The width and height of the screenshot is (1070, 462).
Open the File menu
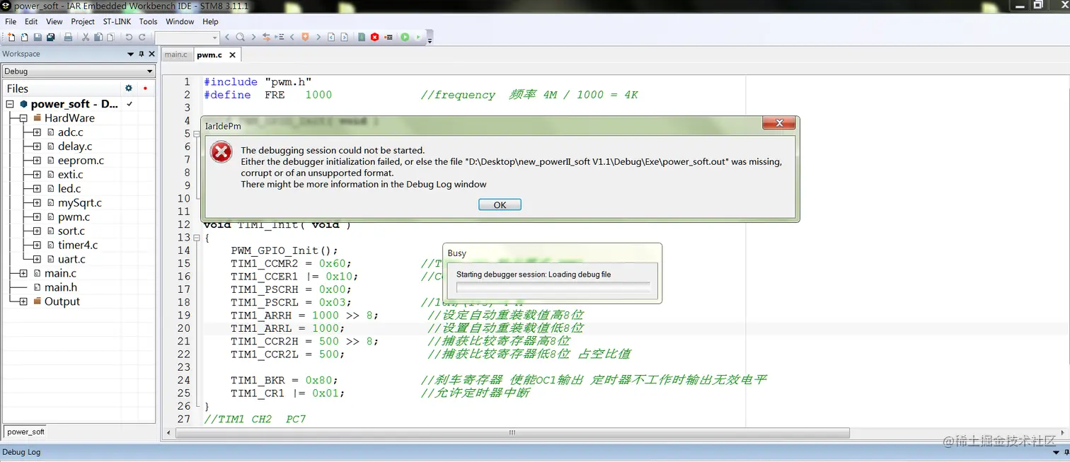[x=11, y=22]
